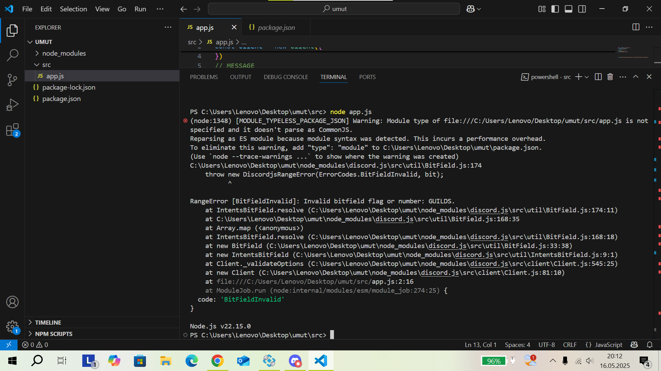The image size is (661, 371).
Task: Go forward with the navigation arrow
Action: pyautogui.click(x=197, y=9)
